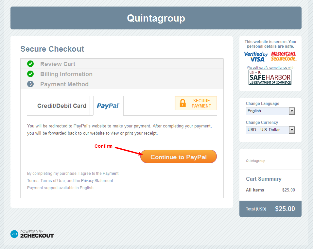Click the green checkmark beside Billing Information
Viewport: 313px width, 249px height.
(x=30, y=74)
